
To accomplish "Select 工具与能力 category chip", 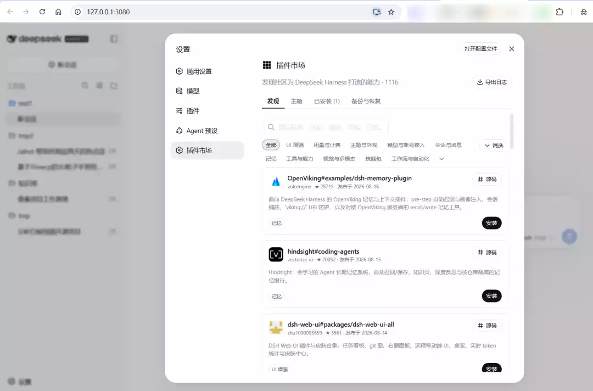I will pyautogui.click(x=300, y=159).
